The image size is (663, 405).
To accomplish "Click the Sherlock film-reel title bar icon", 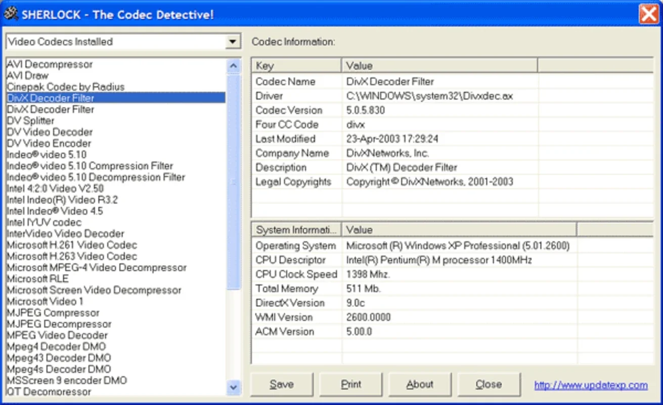I will (x=11, y=14).
